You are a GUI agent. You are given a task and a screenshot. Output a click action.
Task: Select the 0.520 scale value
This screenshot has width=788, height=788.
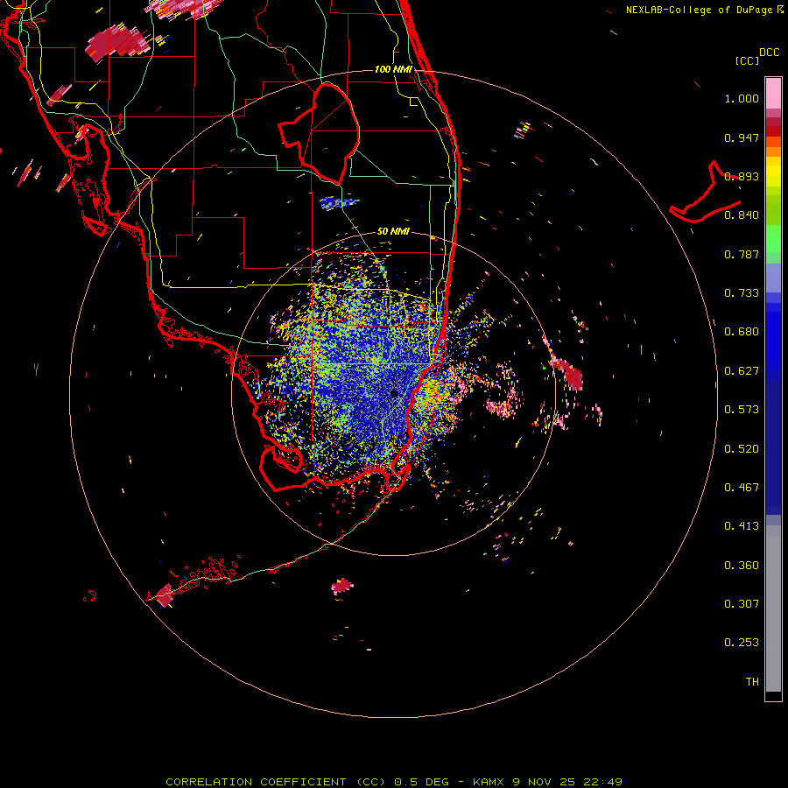(742, 449)
